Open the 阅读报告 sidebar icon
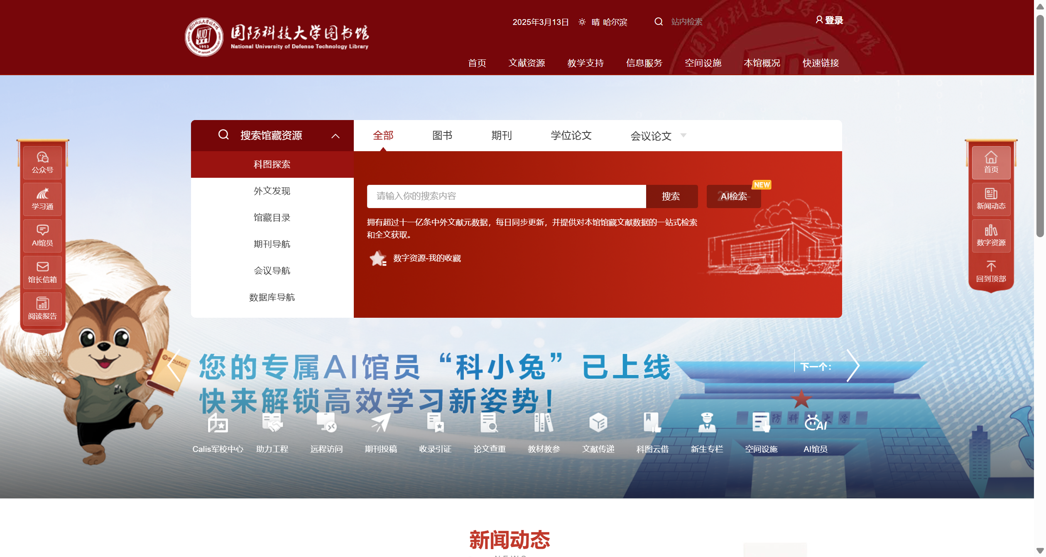This screenshot has height=557, width=1046. [42, 304]
